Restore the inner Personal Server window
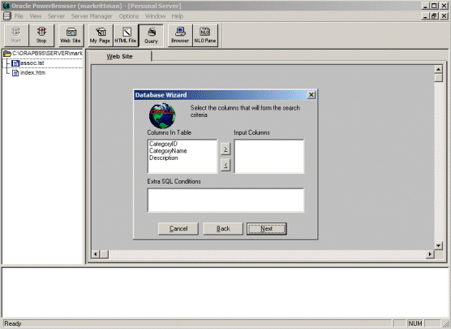Screen dimensions: 451x329 point(434,16)
